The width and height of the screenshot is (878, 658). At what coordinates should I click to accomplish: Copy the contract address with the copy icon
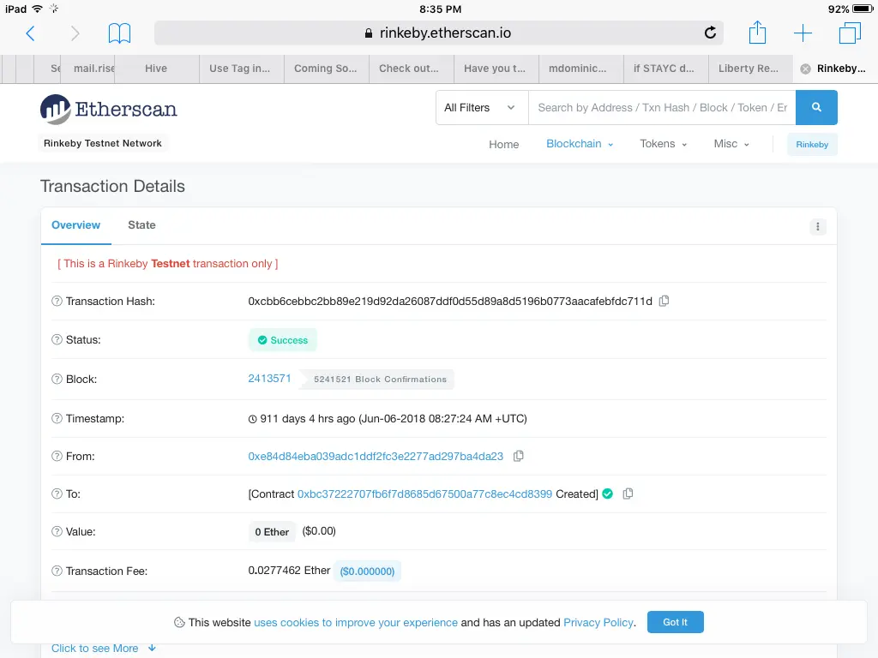coord(628,493)
